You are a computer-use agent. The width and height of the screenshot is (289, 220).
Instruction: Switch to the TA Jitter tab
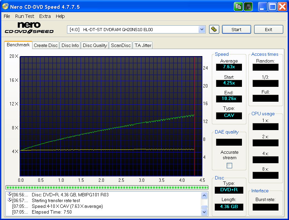point(142,45)
